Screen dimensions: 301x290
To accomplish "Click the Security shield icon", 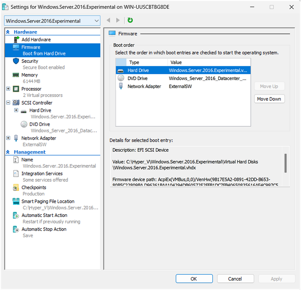I will (16, 61).
